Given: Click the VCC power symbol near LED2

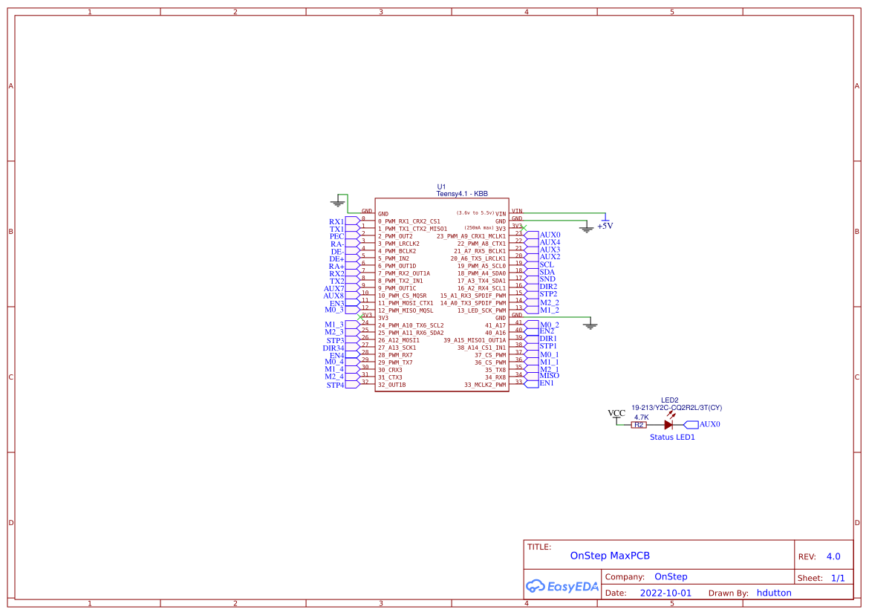Looking at the screenshot, I should (x=615, y=416).
